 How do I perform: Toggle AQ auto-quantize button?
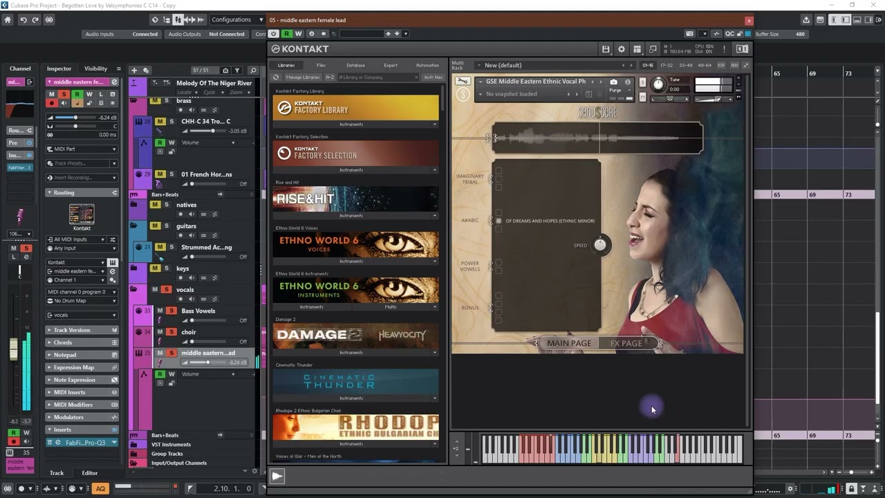click(100, 488)
